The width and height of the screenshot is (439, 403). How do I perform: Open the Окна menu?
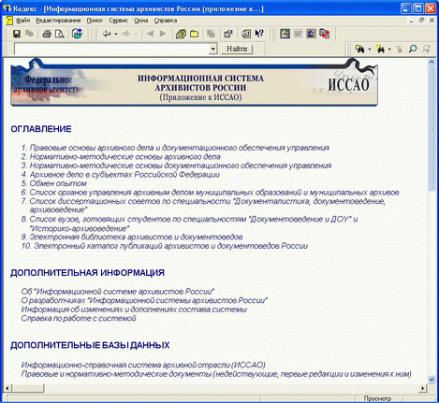click(x=141, y=21)
